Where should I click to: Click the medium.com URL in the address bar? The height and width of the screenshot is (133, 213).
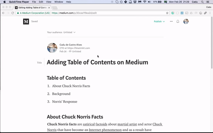click(x=74, y=13)
